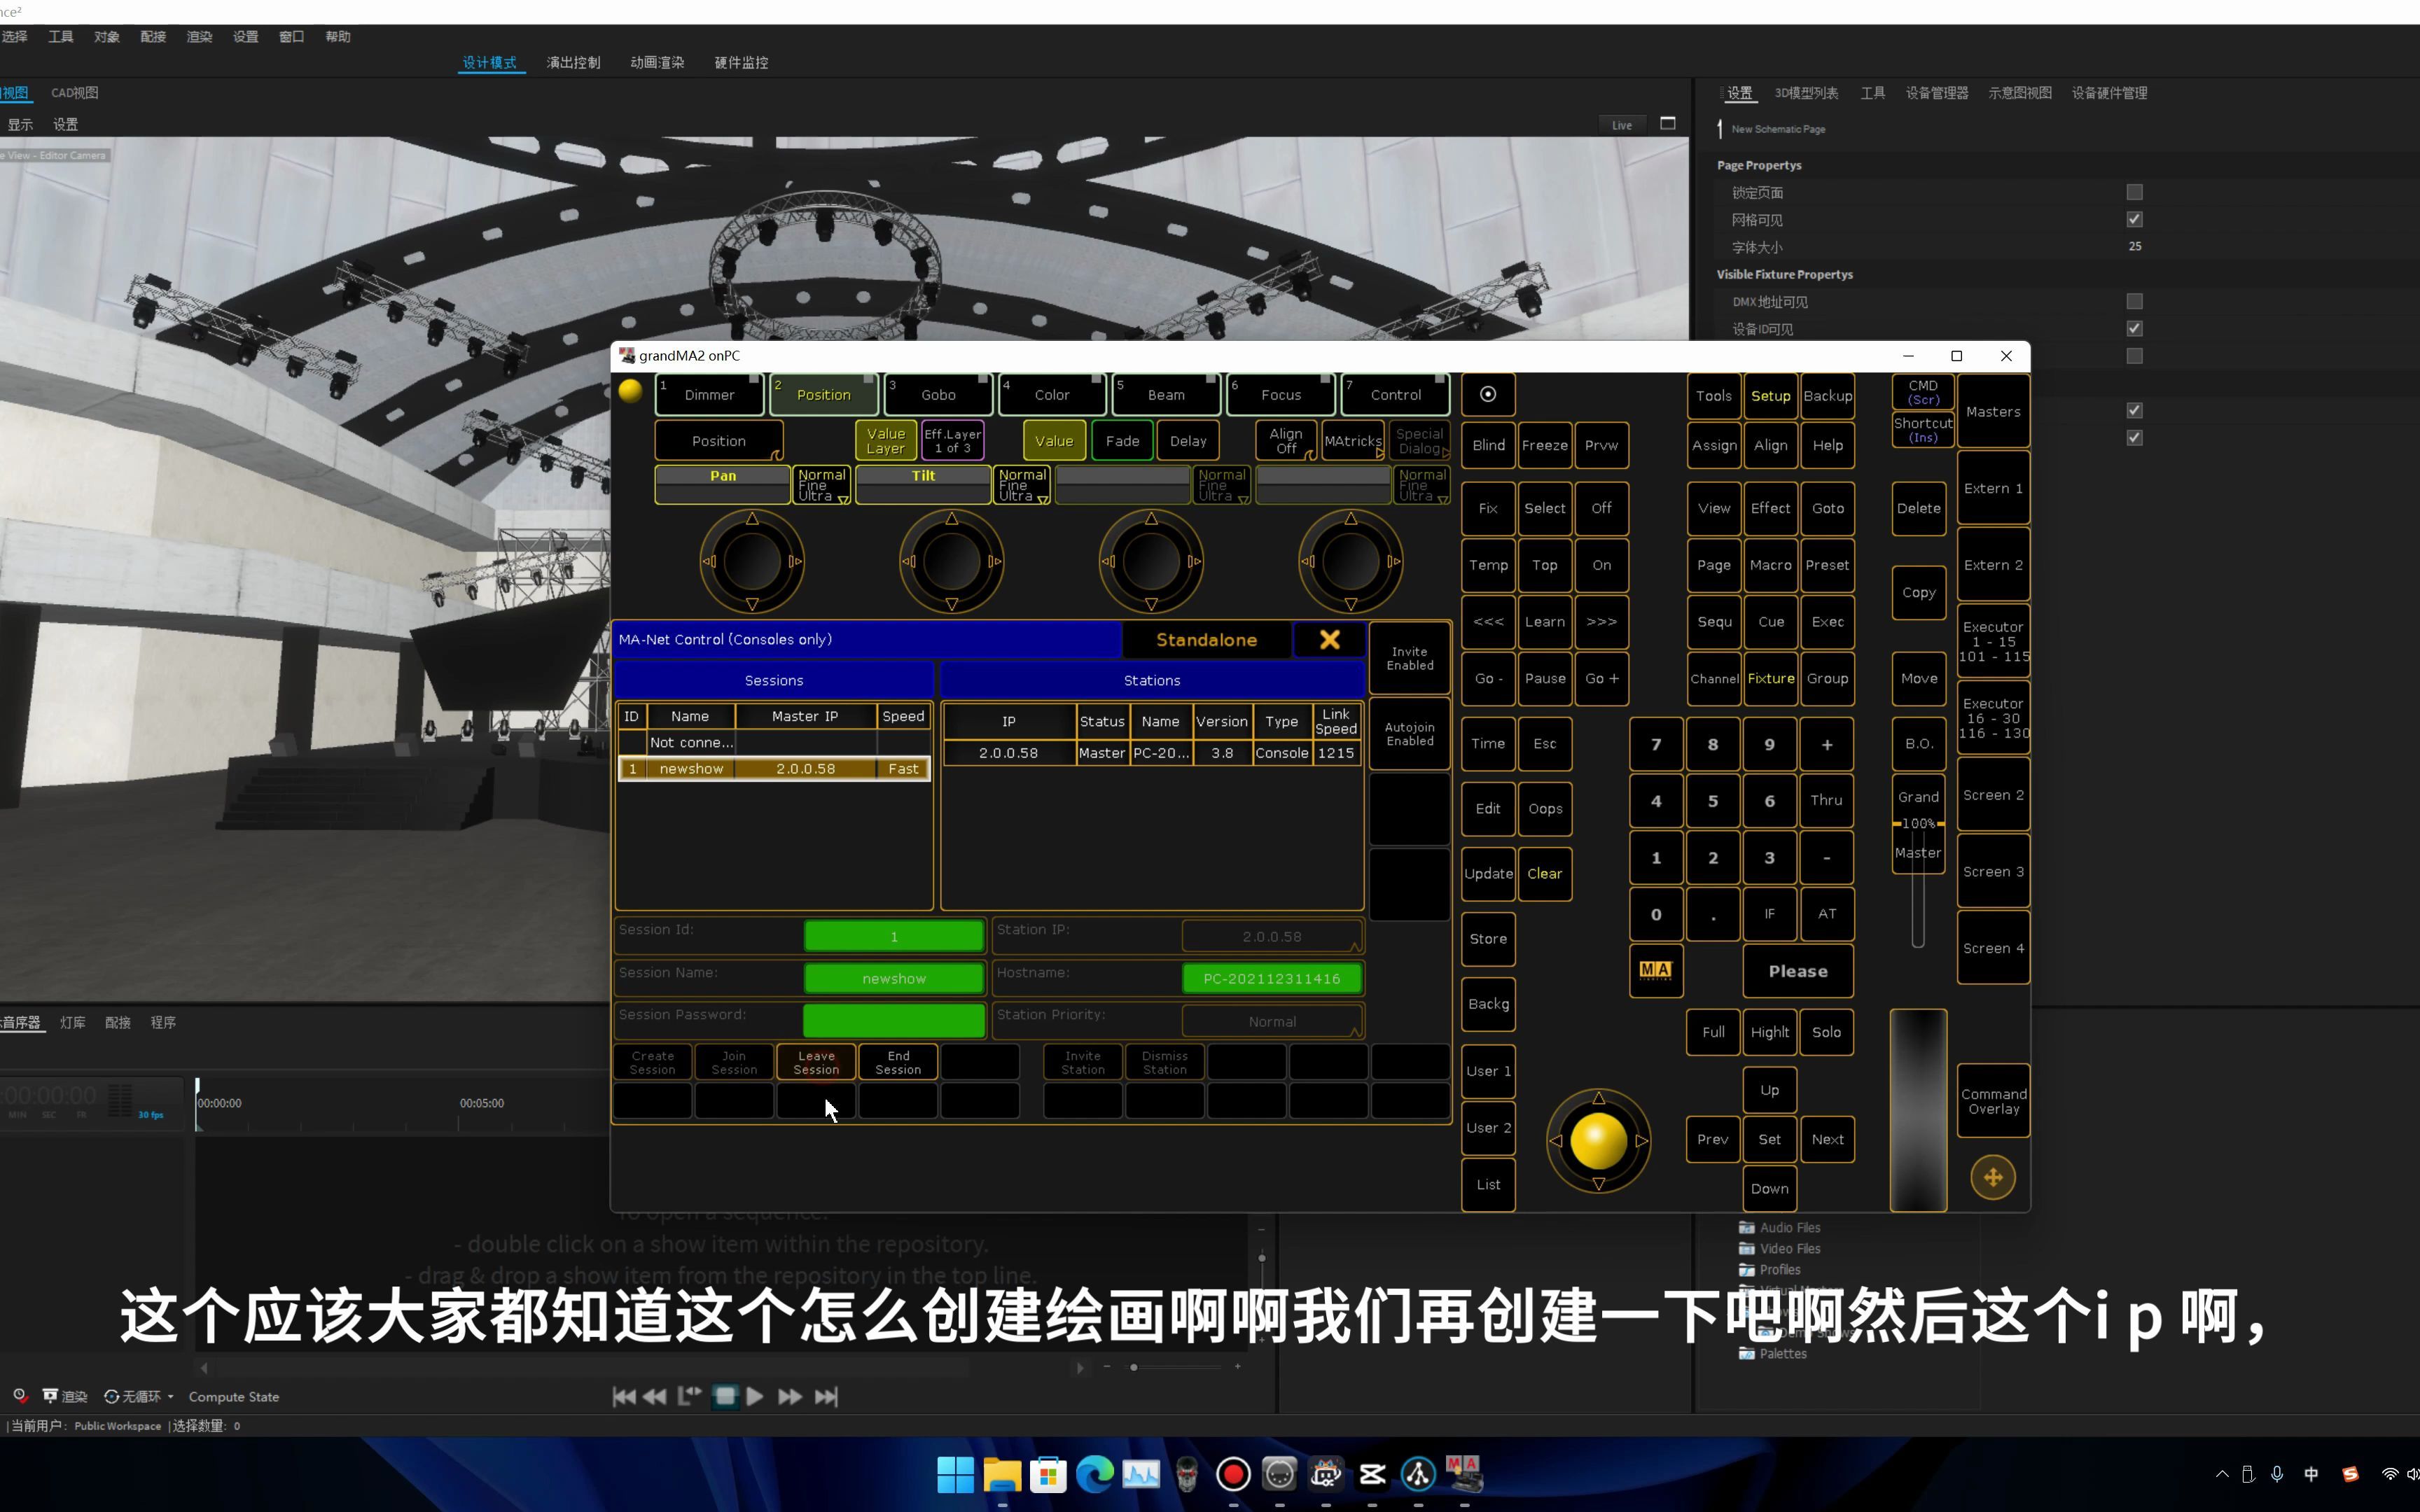This screenshot has width=2420, height=1512.
Task: Click the yellow ball icon beside Dimmer
Action: pos(630,392)
